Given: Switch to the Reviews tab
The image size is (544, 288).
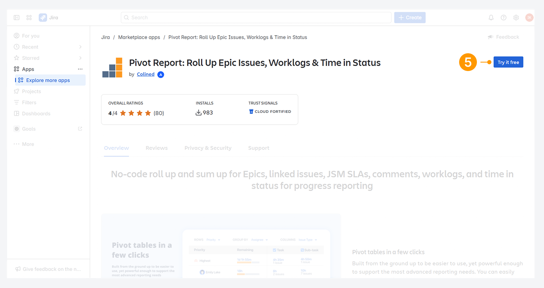Looking at the screenshot, I should [x=157, y=148].
